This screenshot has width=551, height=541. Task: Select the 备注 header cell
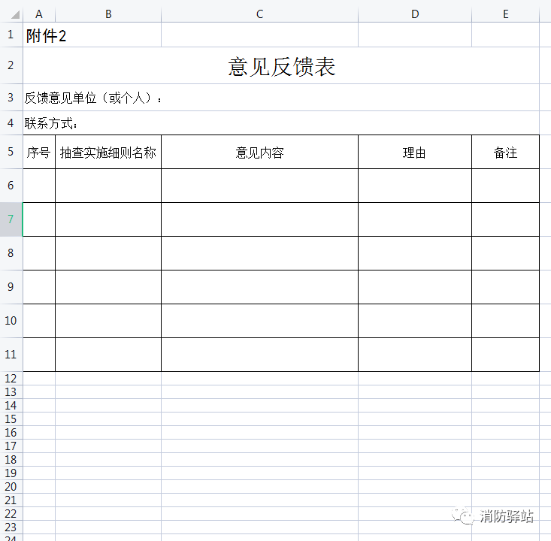[505, 153]
